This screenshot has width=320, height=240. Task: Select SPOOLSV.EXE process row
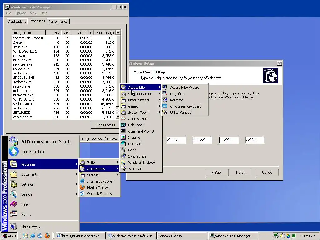[64, 77]
